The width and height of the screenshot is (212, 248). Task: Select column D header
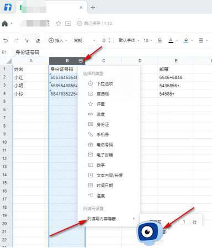pos(140,61)
